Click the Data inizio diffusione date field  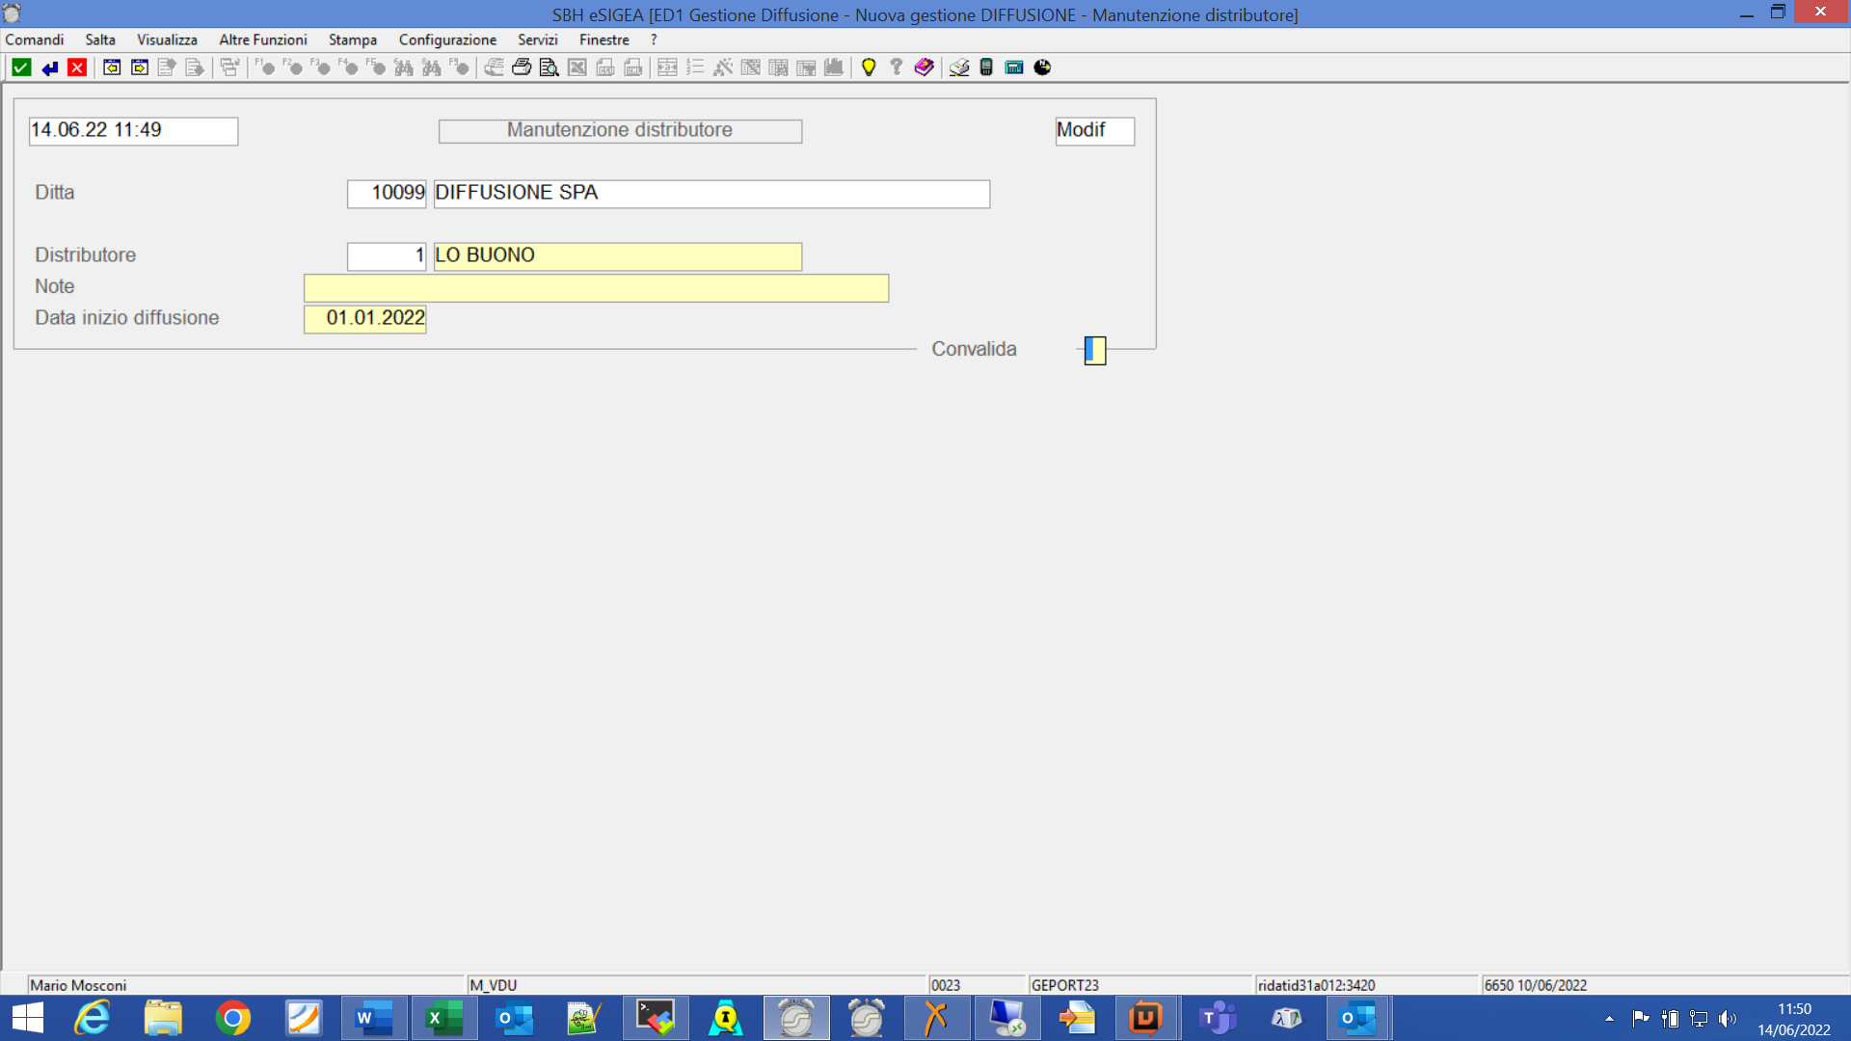coord(365,318)
